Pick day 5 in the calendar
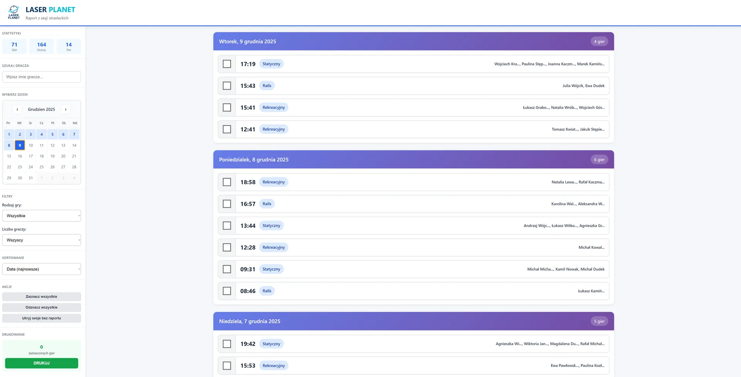Screen dimensions: 741x377 (52, 135)
